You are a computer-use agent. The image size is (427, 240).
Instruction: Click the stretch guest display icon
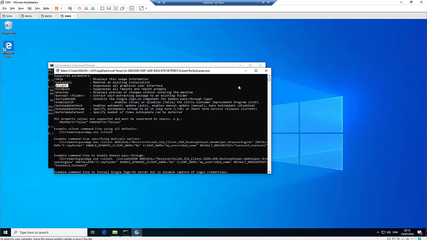pos(141,8)
